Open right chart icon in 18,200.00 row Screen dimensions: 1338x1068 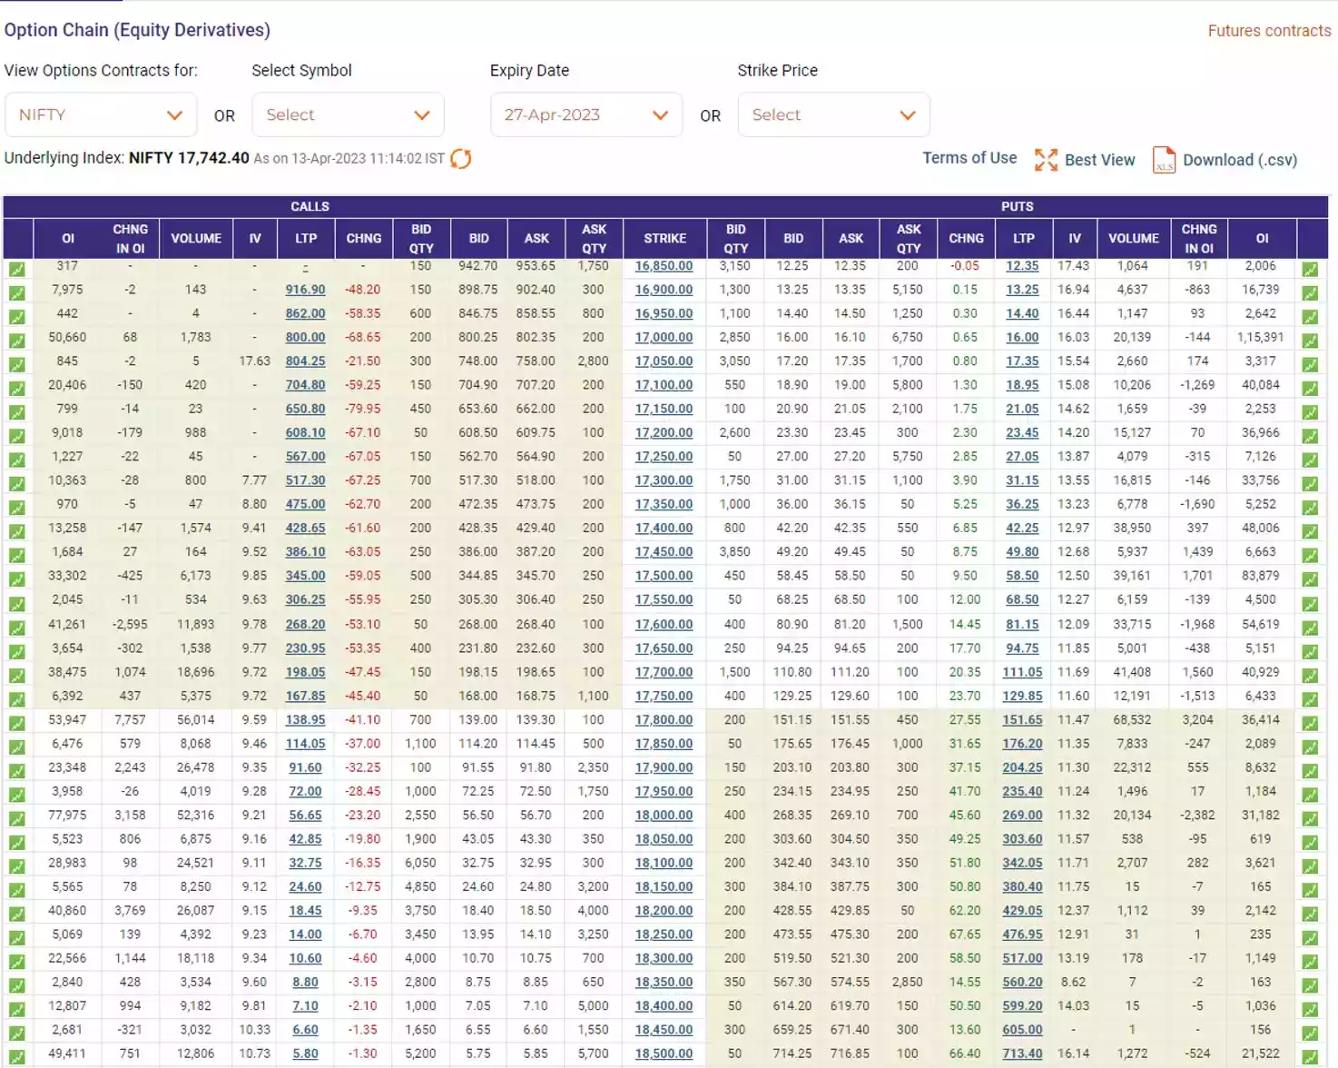(1310, 914)
